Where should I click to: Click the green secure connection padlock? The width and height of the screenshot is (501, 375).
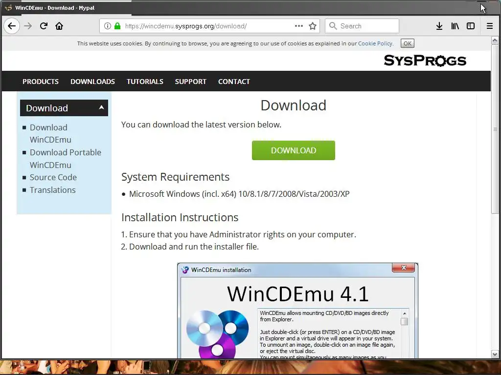coord(117,26)
